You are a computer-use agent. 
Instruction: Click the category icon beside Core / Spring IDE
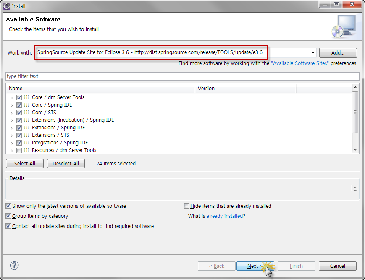(26, 105)
